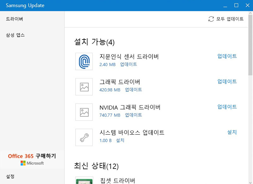Open the 삼성 앱스 section
Viewport: 253px width, 184px height.
coord(15,35)
